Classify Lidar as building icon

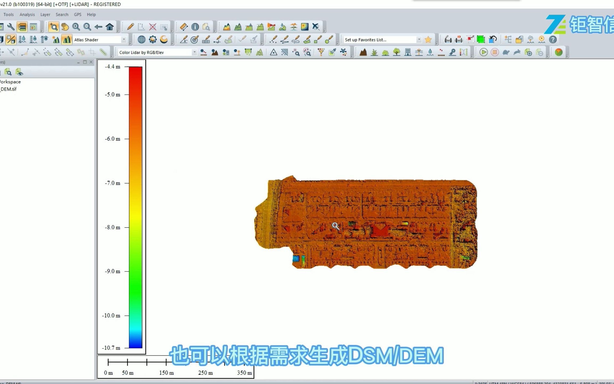408,52
